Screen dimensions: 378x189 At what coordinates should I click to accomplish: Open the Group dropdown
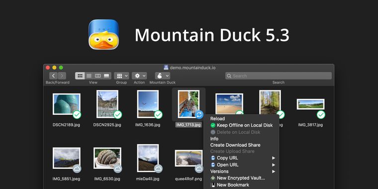(121, 76)
